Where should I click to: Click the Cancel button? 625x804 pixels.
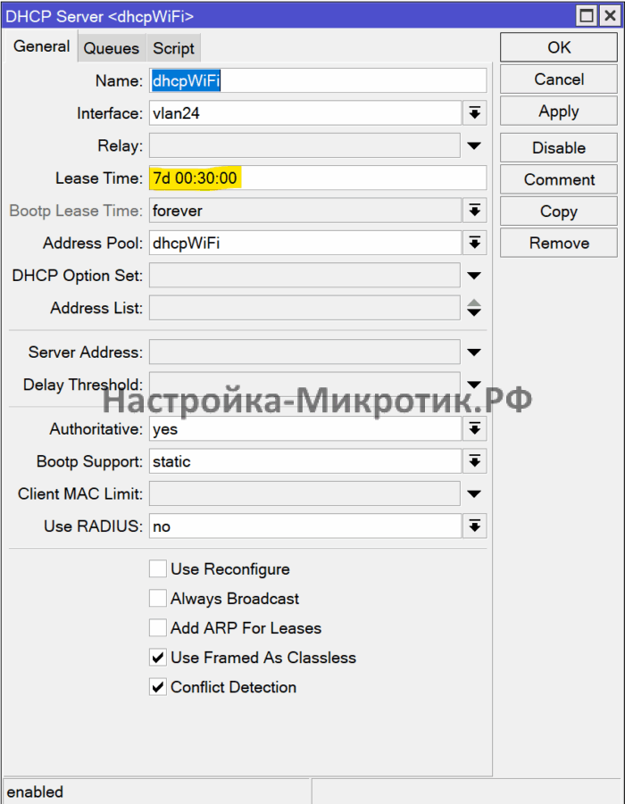[558, 79]
